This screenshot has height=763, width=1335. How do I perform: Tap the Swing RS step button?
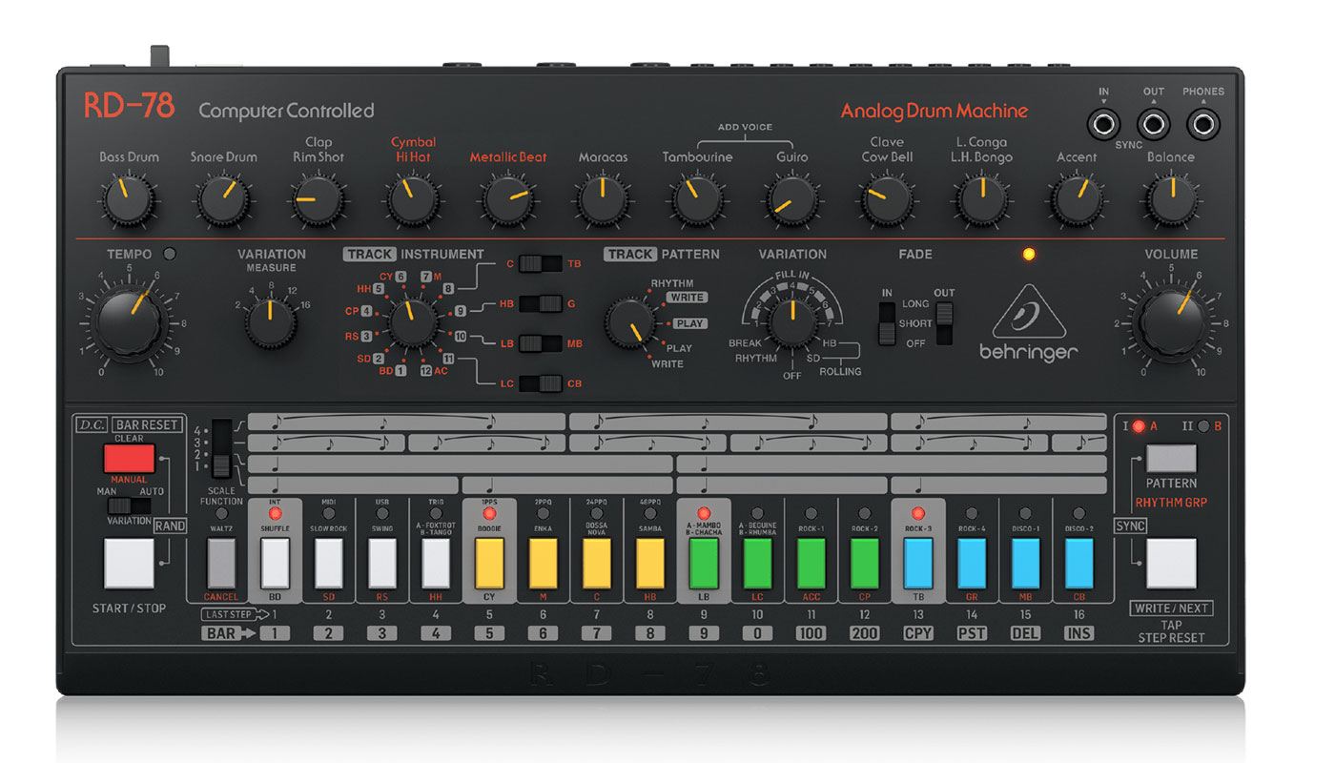(x=381, y=563)
